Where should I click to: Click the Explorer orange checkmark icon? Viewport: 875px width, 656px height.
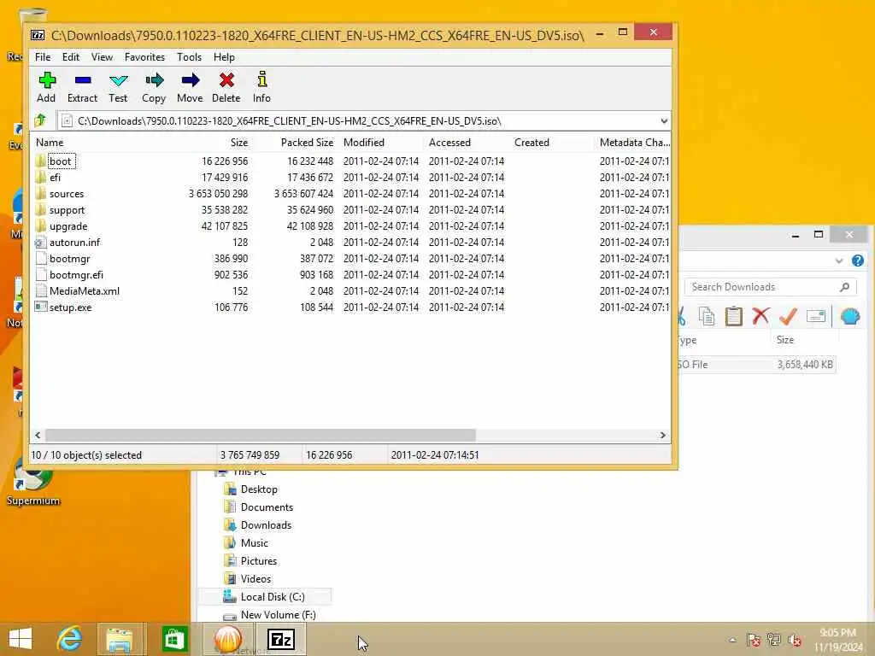click(x=788, y=316)
